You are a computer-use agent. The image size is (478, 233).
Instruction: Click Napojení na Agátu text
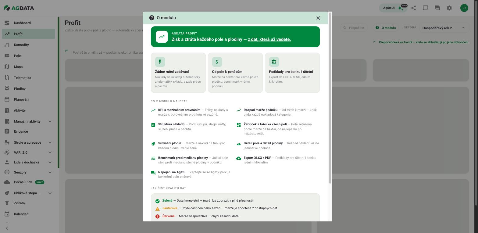(x=172, y=172)
